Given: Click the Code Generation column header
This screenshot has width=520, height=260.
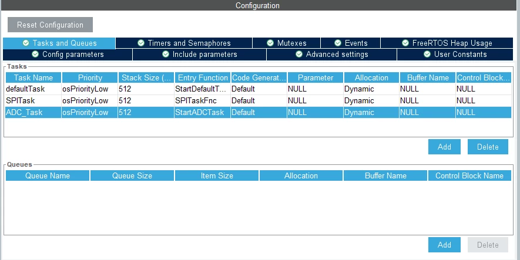Looking at the screenshot, I should coord(259,78).
